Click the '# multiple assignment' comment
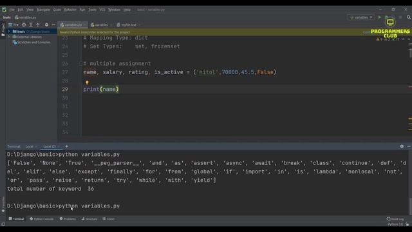The image size is (412, 232). click(x=117, y=64)
